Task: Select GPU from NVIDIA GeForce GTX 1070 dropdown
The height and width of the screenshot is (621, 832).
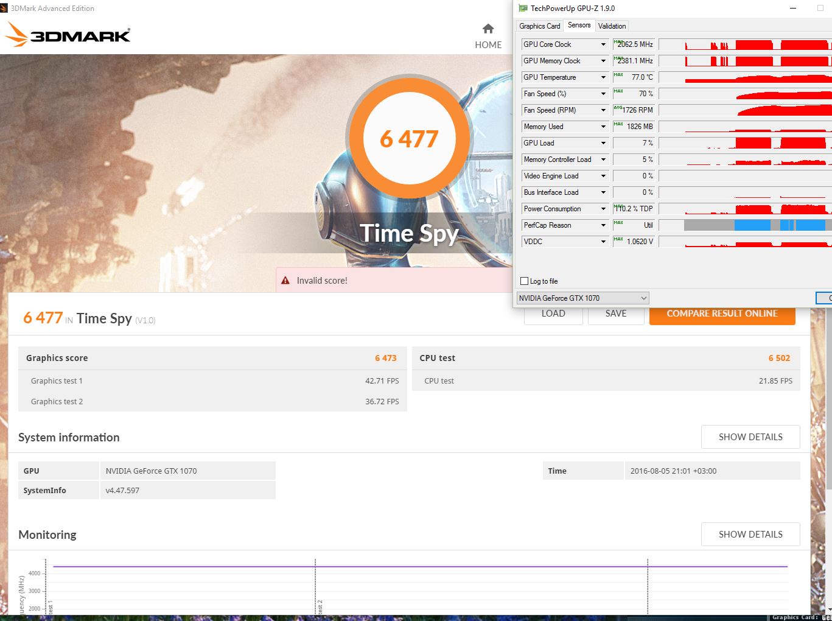Action: point(582,298)
